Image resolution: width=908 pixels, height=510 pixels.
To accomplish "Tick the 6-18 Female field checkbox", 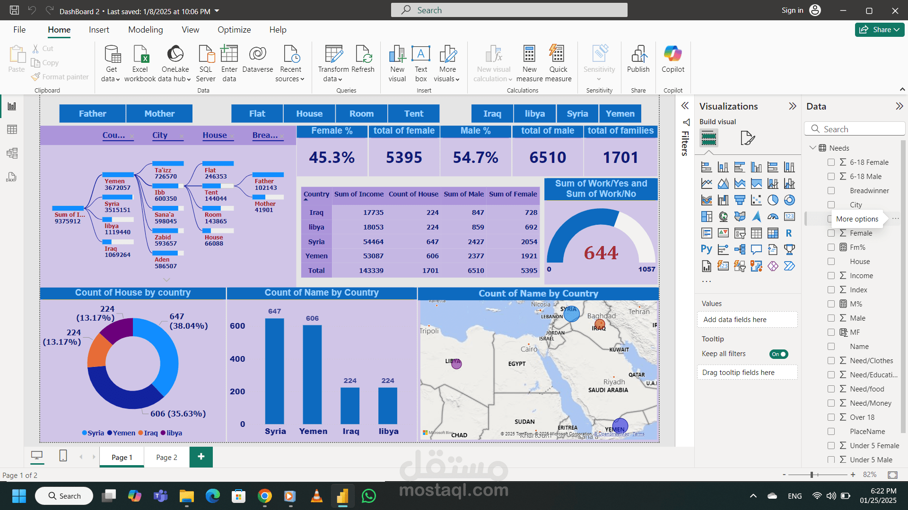I will (x=831, y=162).
